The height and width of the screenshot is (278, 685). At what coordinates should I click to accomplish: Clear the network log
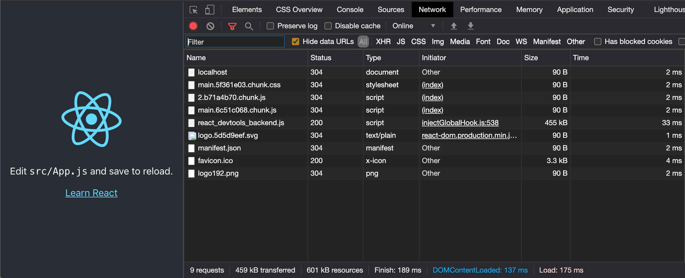click(210, 26)
